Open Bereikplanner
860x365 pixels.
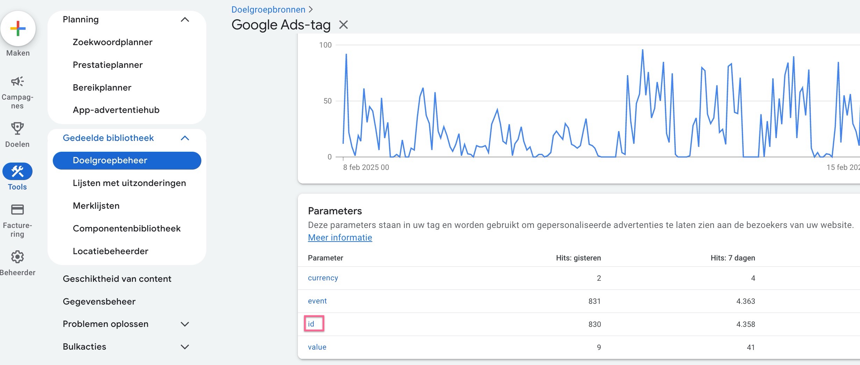coord(102,88)
